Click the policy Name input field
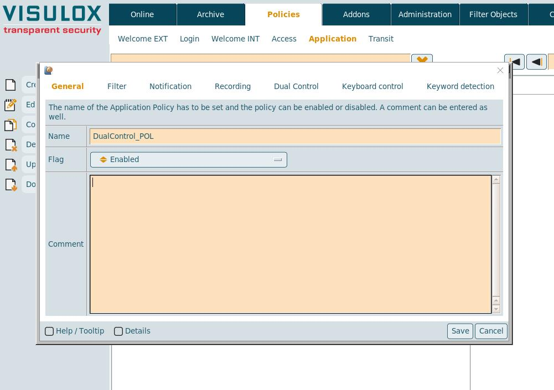 click(295, 136)
